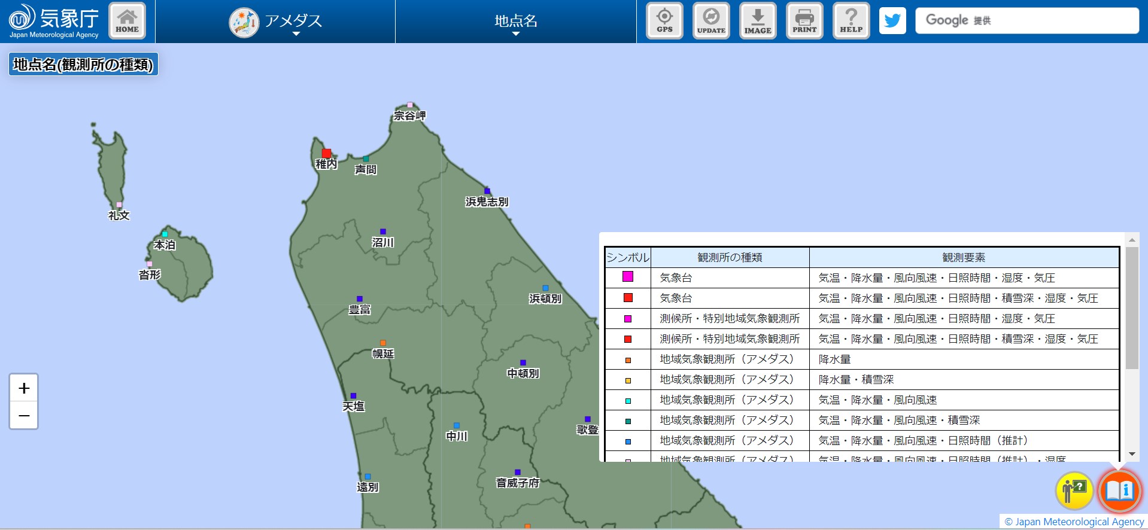
Task: Click the cyan 気温・降水量・風向風速 legend swatch
Action: [628, 401]
